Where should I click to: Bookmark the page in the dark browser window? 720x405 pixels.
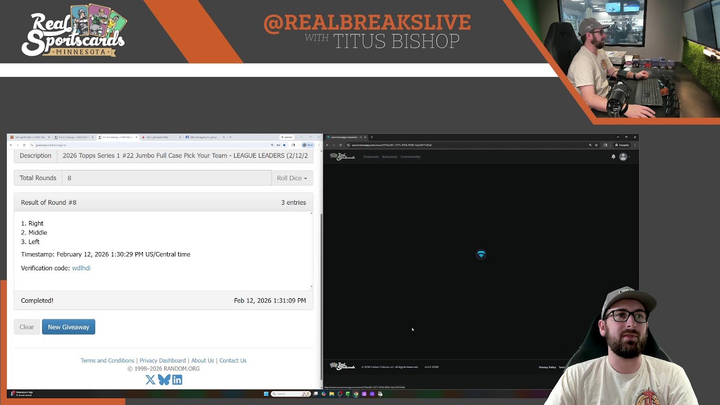pyautogui.click(x=596, y=145)
